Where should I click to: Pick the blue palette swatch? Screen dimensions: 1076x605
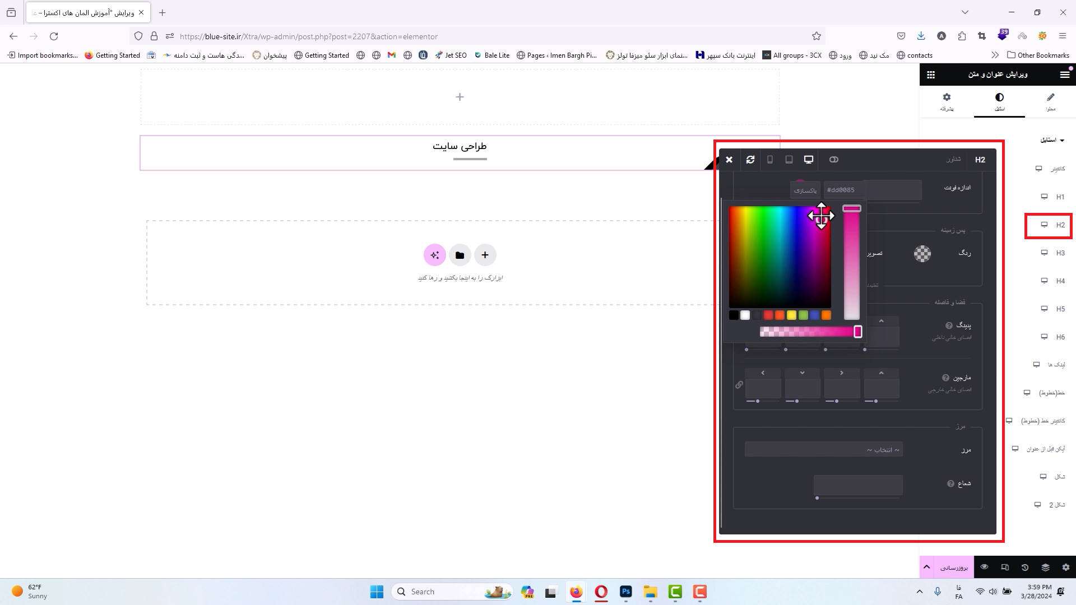point(814,315)
